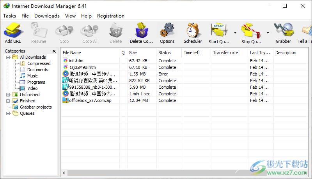This screenshot has width=312, height=179.
Task: Select the Finished category
Action: 27,101
